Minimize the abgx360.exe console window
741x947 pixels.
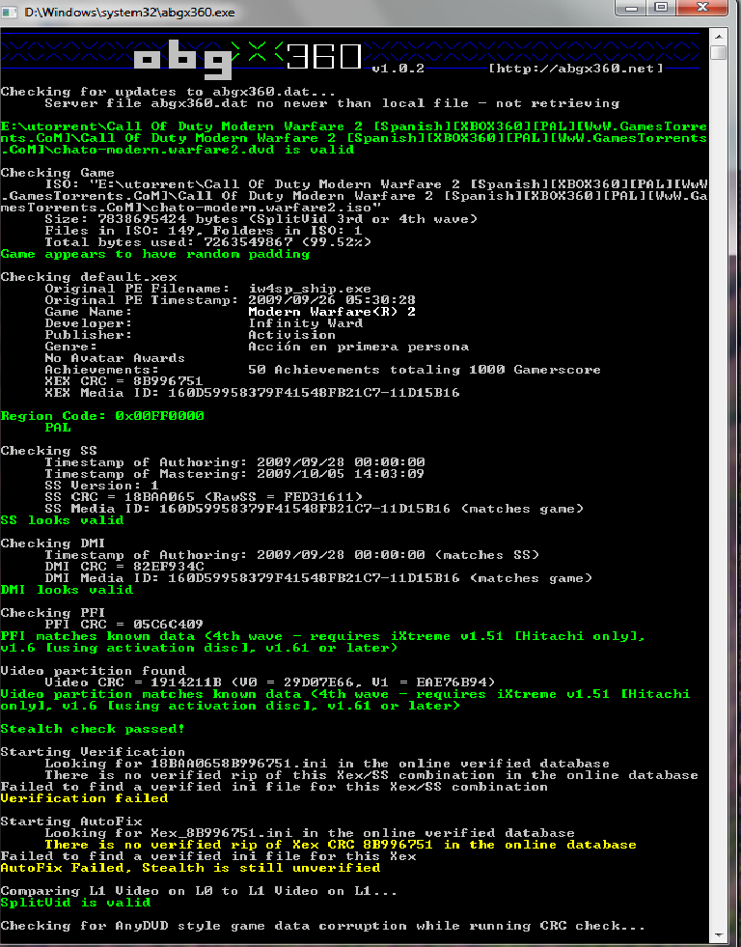632,9
